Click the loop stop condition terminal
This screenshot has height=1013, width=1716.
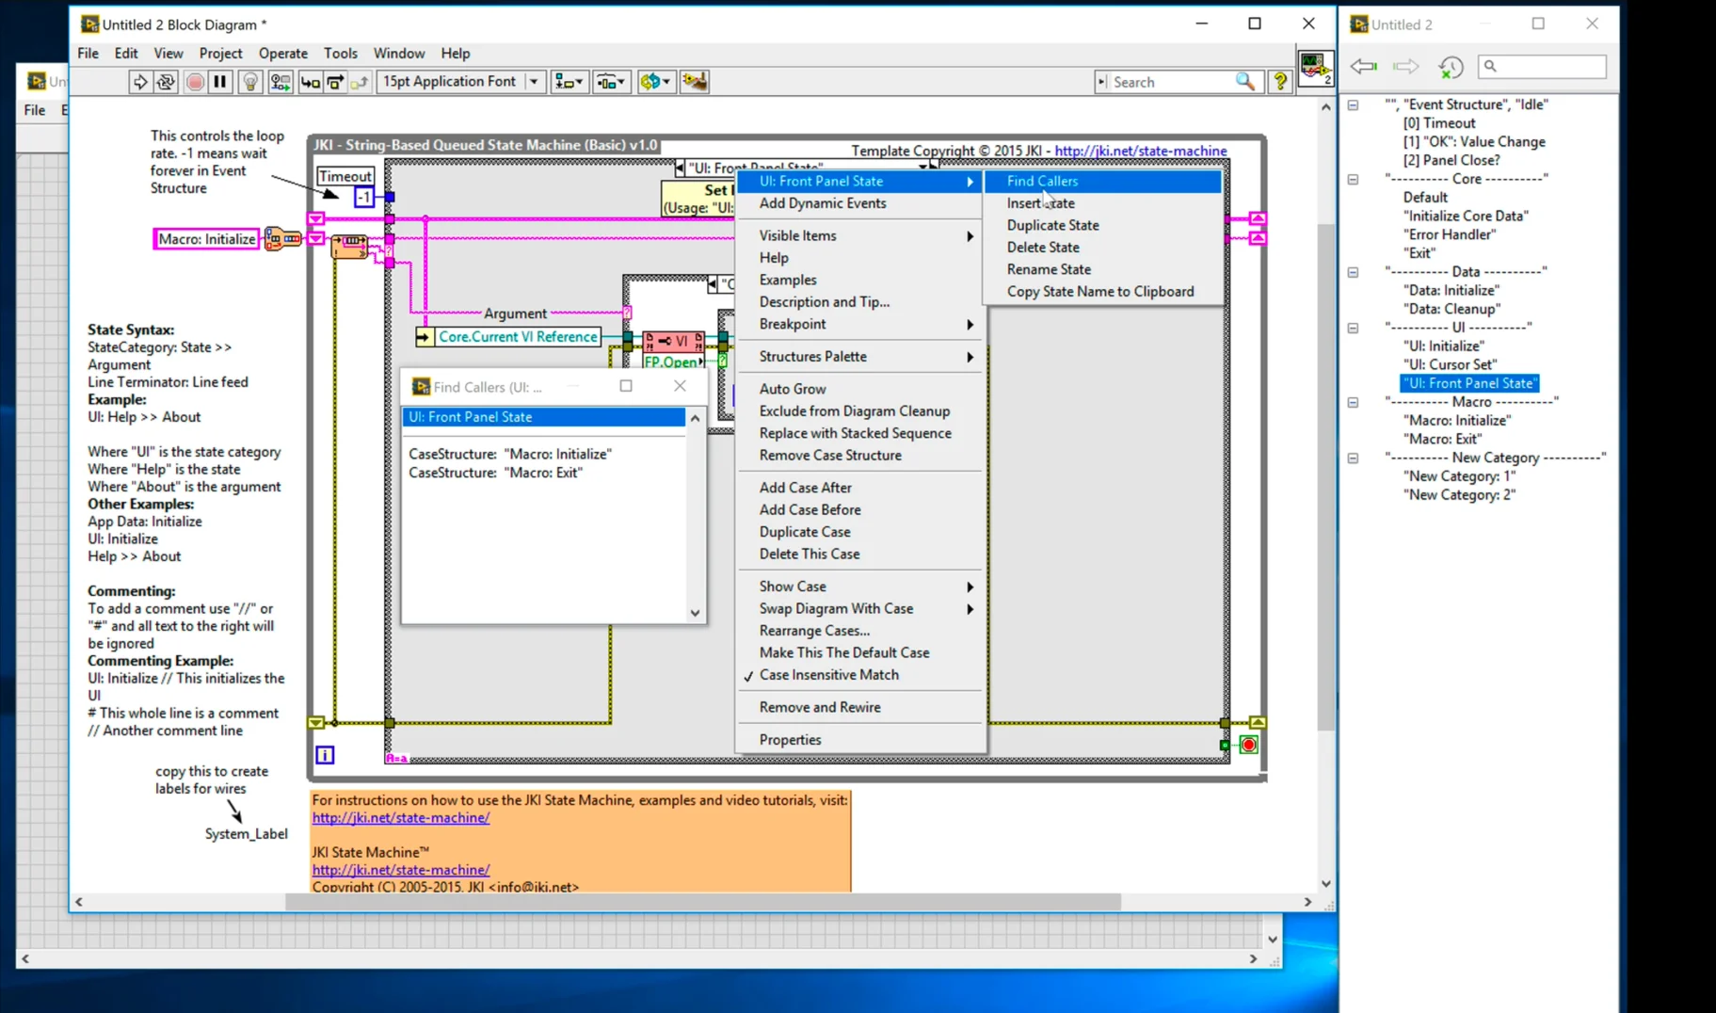coord(1248,745)
